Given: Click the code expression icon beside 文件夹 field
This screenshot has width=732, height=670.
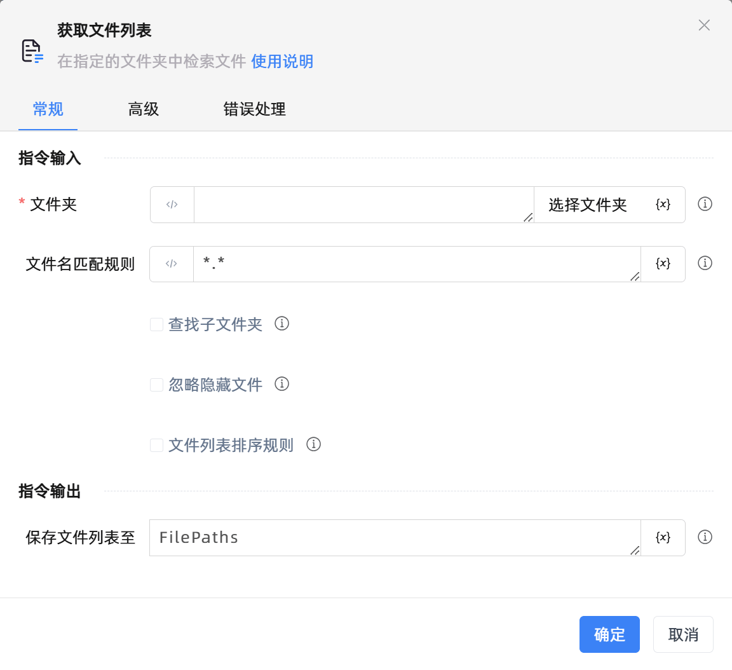Looking at the screenshot, I should click(172, 204).
